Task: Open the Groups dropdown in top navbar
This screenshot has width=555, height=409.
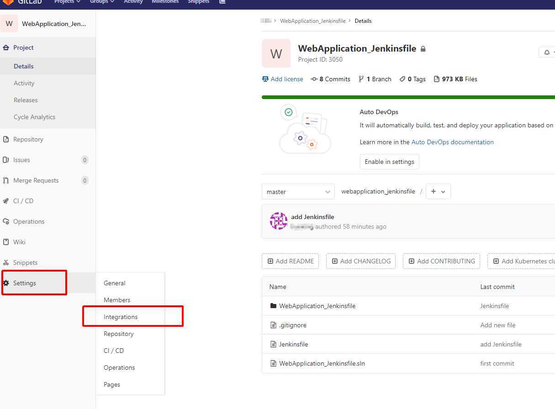Action: 102,2
